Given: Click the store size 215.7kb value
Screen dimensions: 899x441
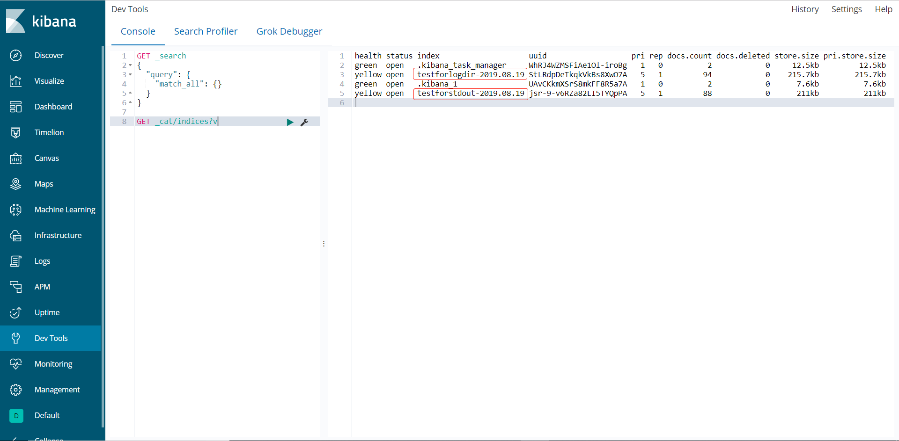Looking at the screenshot, I should point(803,75).
